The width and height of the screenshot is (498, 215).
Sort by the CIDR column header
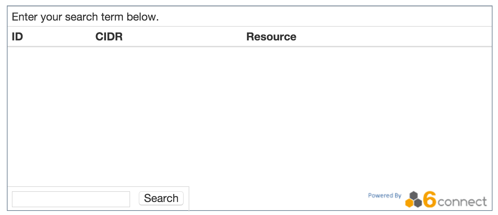pos(109,37)
